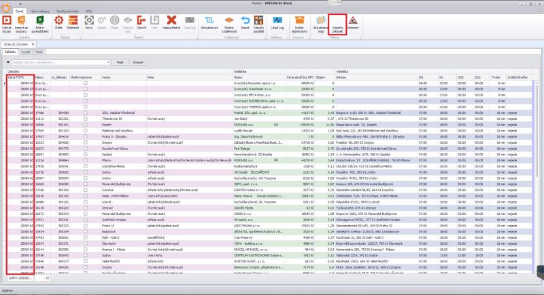The image size is (544, 295).
Task: Select the Zakázky sub-tab
Action: pos(10,52)
